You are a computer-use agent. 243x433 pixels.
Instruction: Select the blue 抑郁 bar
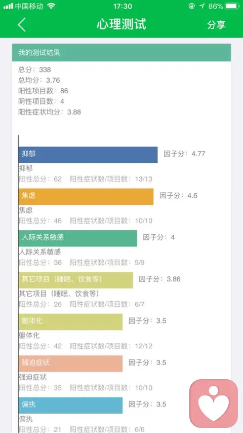[x=88, y=155]
